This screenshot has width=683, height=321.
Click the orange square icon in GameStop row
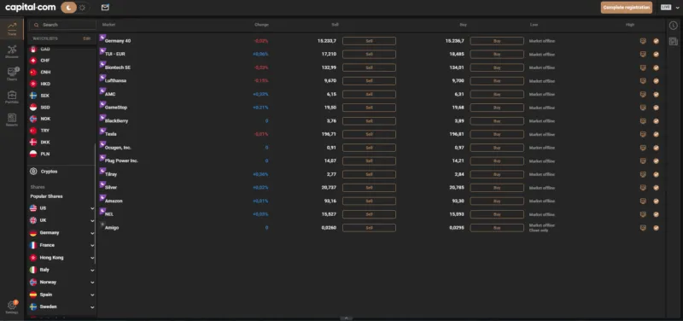tap(643, 108)
